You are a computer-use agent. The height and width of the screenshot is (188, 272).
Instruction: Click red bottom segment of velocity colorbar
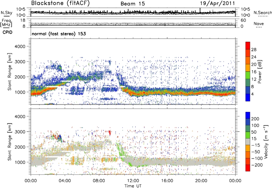pos(248,168)
